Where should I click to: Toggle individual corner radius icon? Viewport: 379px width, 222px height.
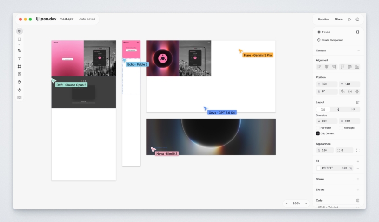tap(358, 150)
